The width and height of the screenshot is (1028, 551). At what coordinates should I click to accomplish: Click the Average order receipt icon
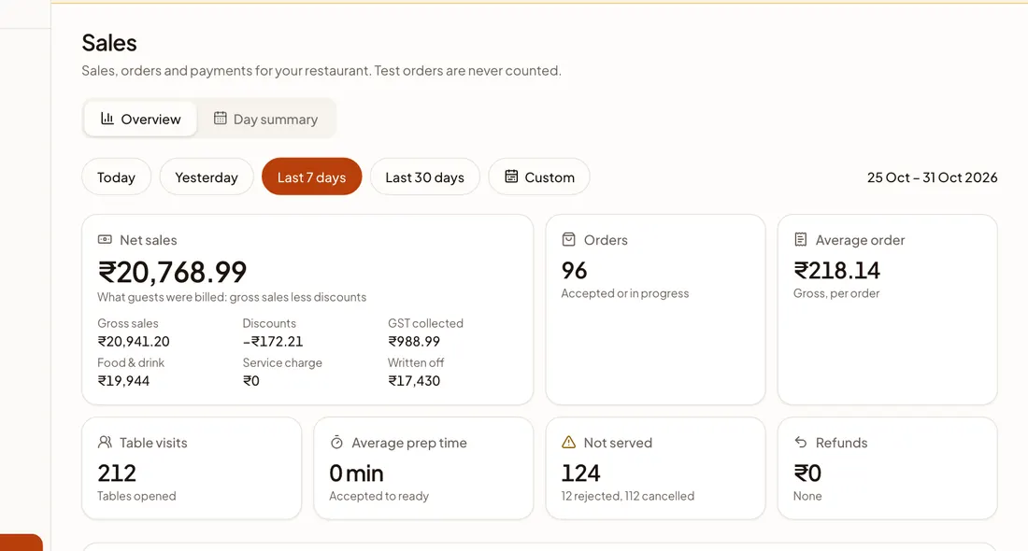[x=801, y=239]
